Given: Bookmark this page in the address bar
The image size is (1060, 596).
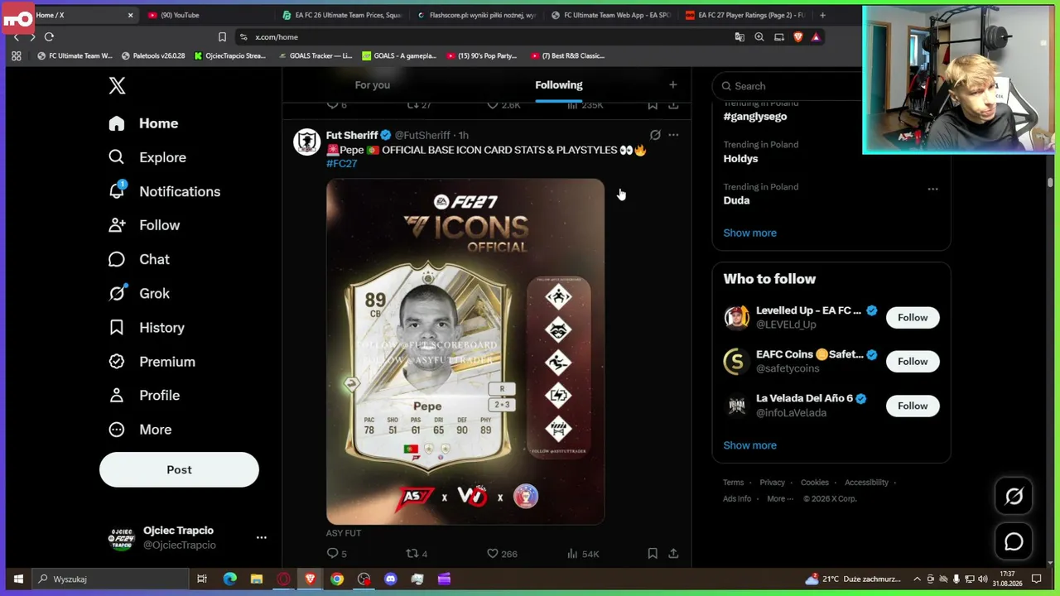Looking at the screenshot, I should [222, 37].
